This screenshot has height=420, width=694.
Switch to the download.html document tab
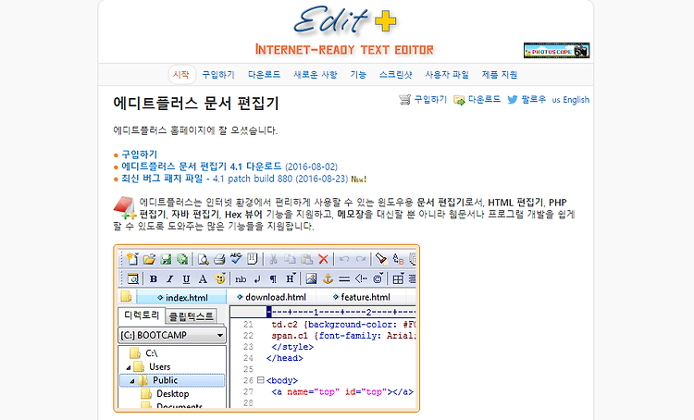coord(271,297)
